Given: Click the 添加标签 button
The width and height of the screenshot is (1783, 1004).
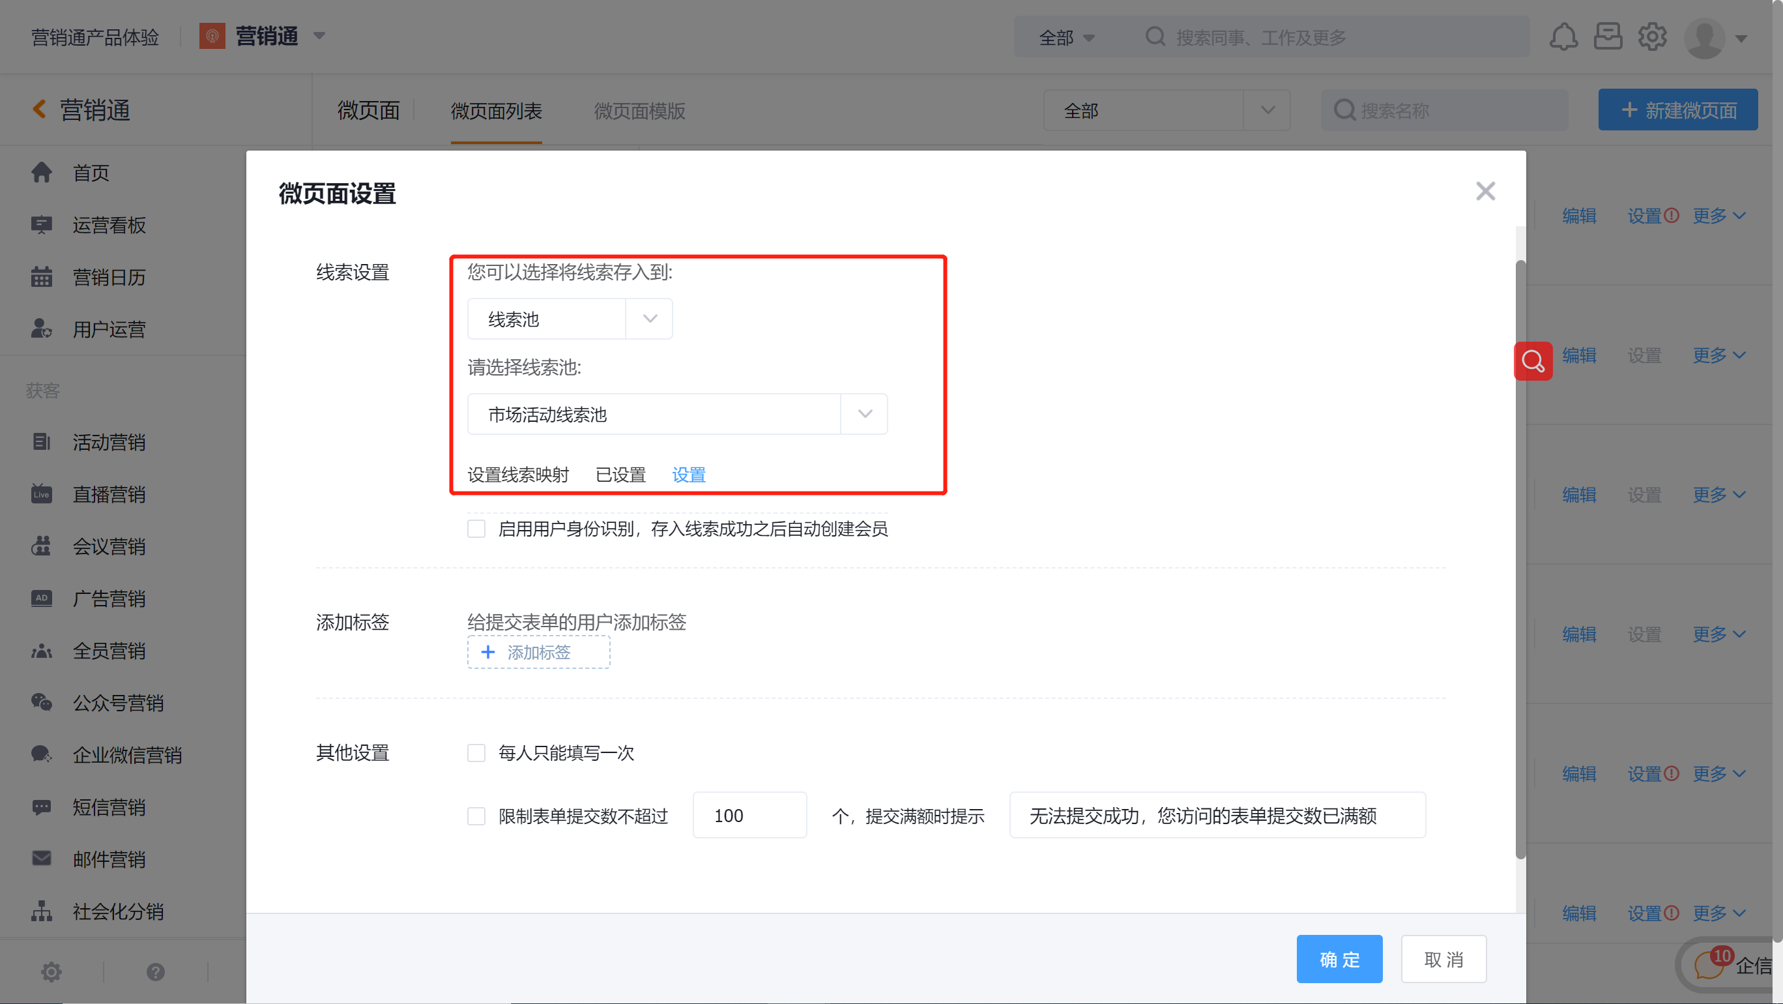Looking at the screenshot, I should (x=538, y=651).
